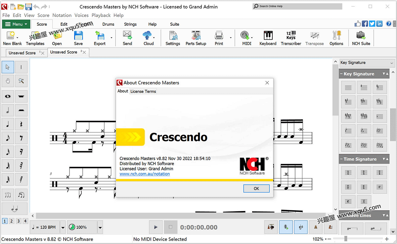This screenshot has width=397, height=244.
Task: Open the License Terms tab
Action: [x=143, y=91]
